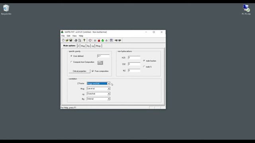Click the KAPPA PVT title bar app icon
This screenshot has height=143, width=255.
62,32
